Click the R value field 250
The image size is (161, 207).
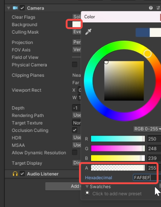pos(154,139)
